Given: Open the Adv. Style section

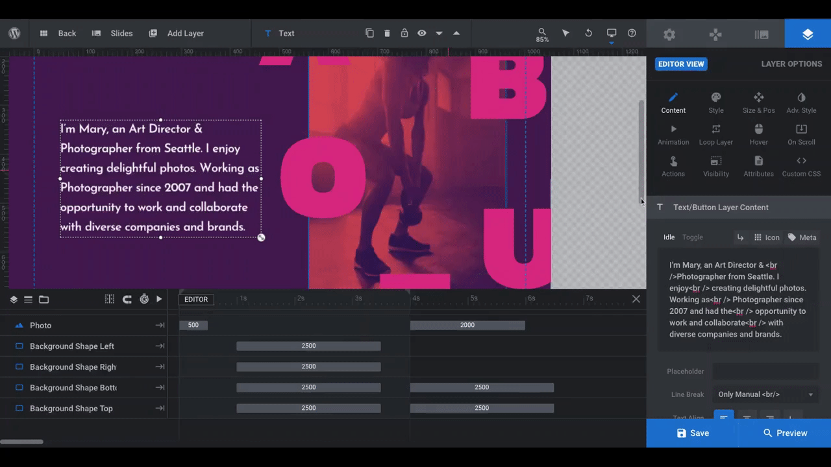Looking at the screenshot, I should tap(801, 103).
